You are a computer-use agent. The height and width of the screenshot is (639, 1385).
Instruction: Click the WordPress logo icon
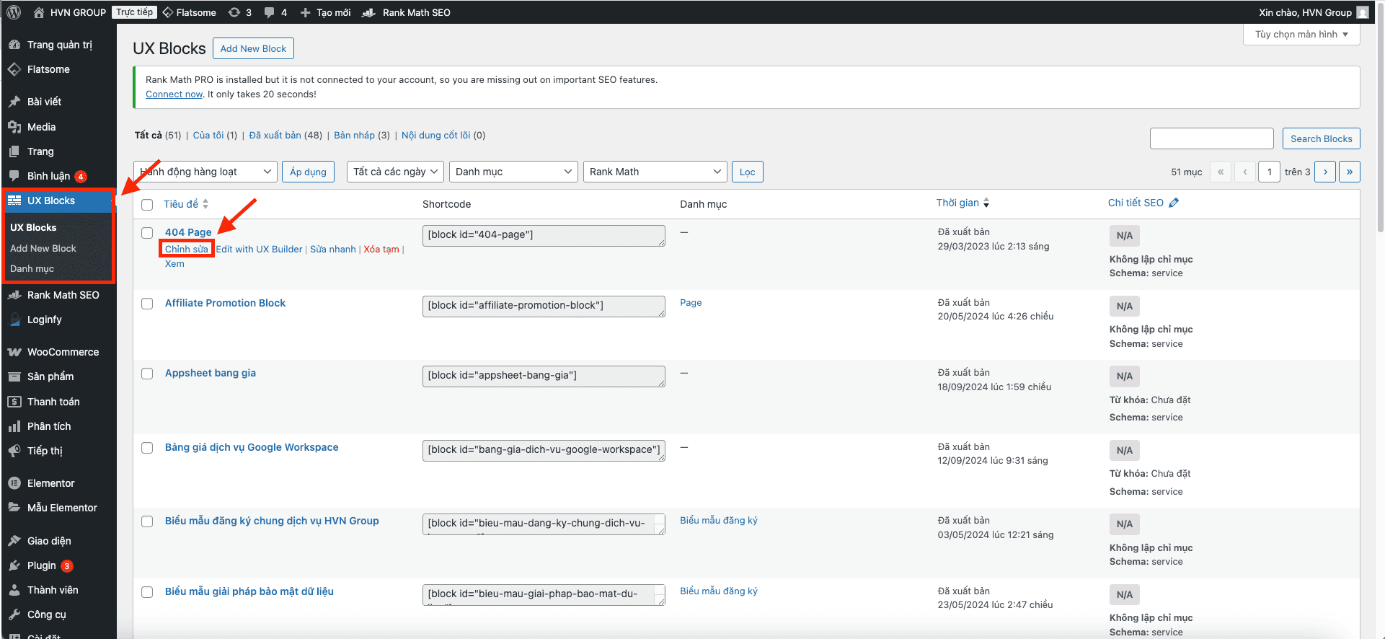[14, 12]
